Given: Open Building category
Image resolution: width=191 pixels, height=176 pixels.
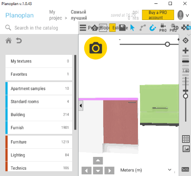Looking at the screenshot, I should pyautogui.click(x=39, y=114).
